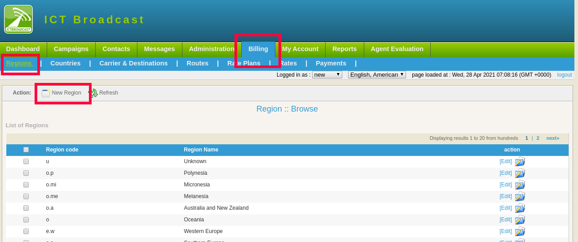Click [Edit] link for Oceania
This screenshot has height=242, width=578.
(506, 220)
